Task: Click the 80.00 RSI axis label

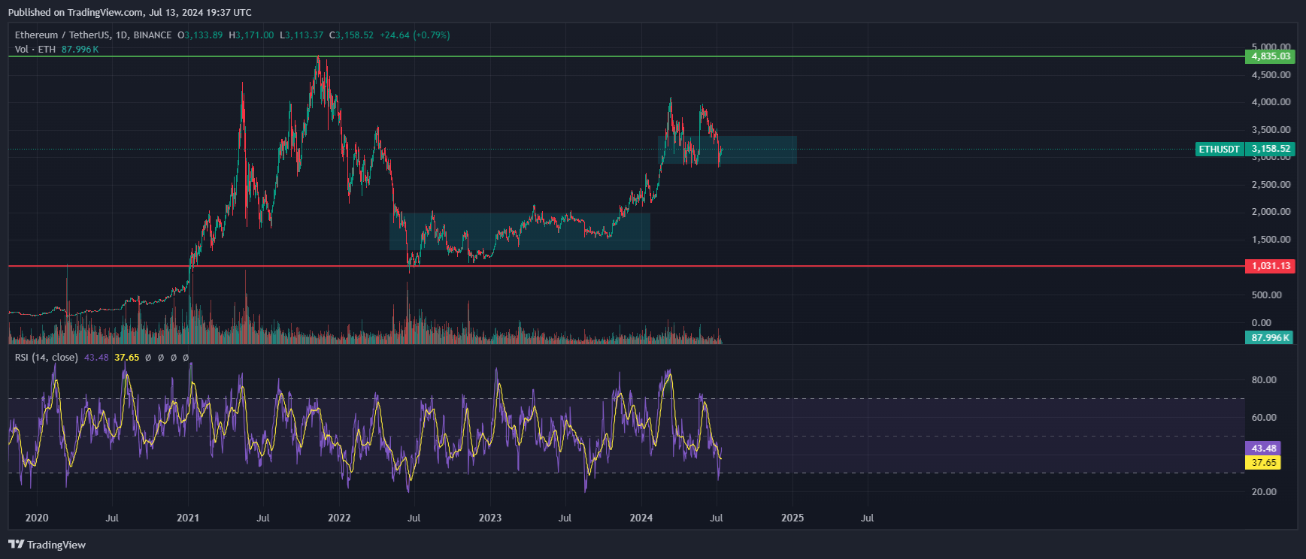Action: [x=1264, y=380]
